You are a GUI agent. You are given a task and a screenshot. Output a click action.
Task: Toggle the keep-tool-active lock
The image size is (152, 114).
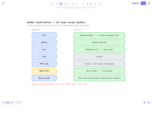(x=52, y=4)
